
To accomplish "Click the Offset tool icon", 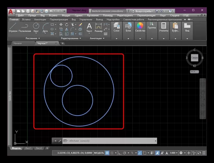I will 80,34.
